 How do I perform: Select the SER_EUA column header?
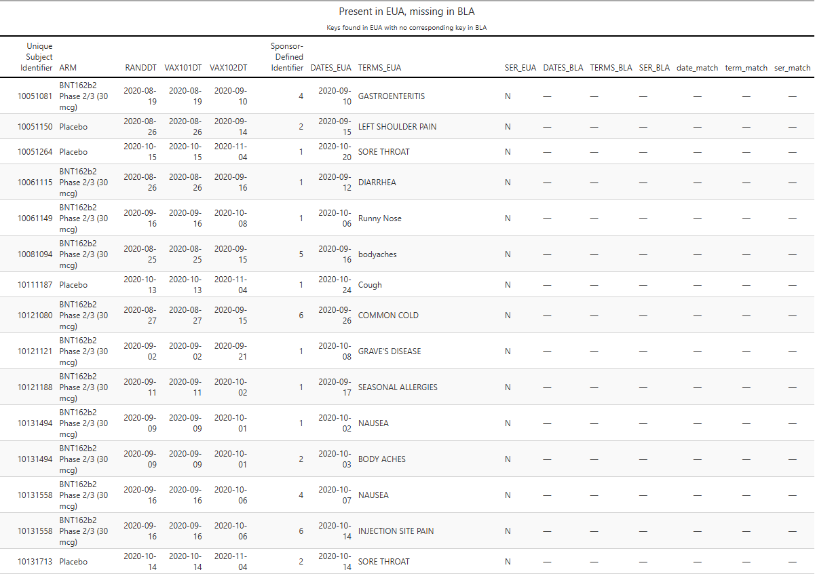pyautogui.click(x=520, y=68)
